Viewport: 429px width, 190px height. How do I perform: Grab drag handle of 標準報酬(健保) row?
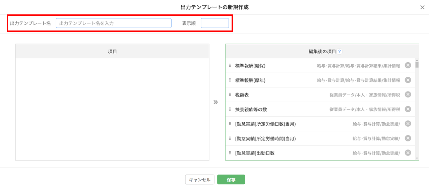point(230,66)
